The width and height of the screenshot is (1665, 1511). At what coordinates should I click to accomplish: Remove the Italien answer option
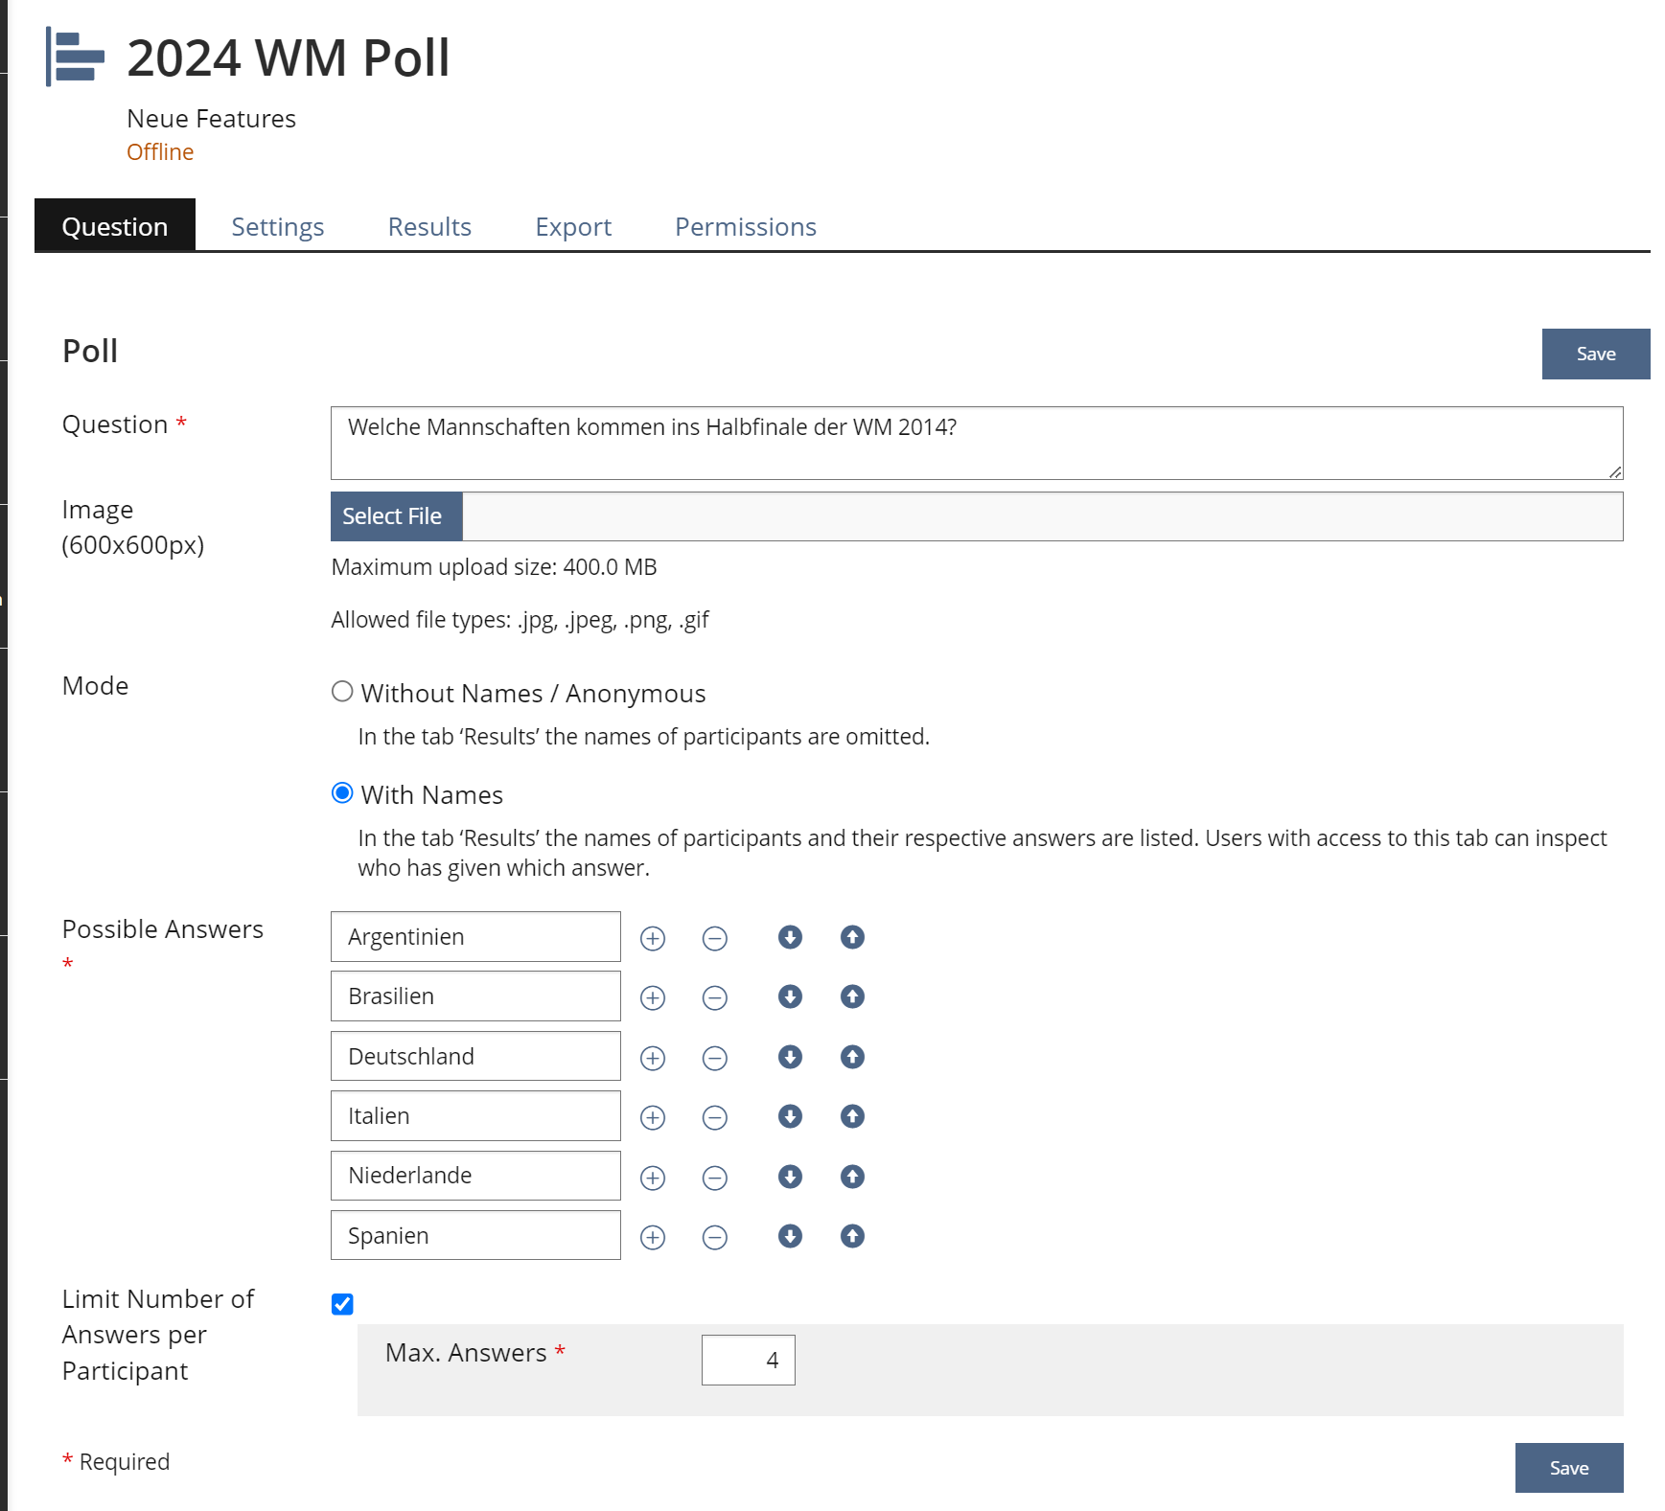pos(715,1117)
